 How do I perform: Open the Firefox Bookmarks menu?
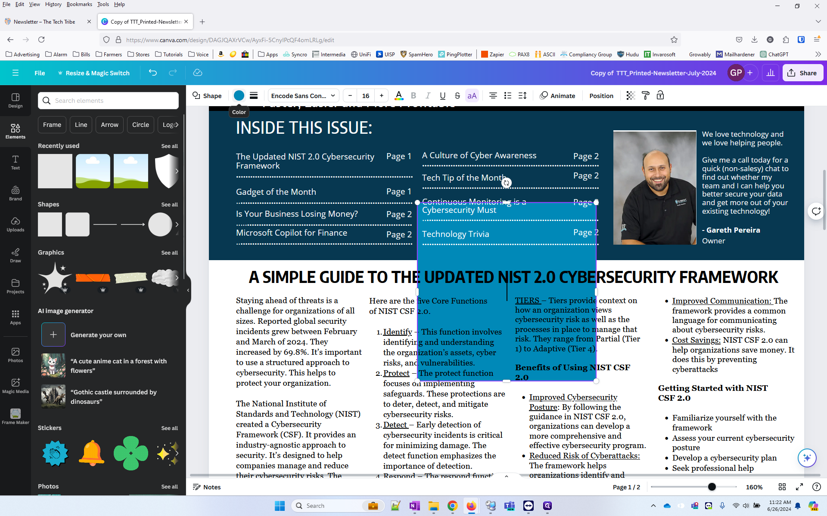coord(79,4)
